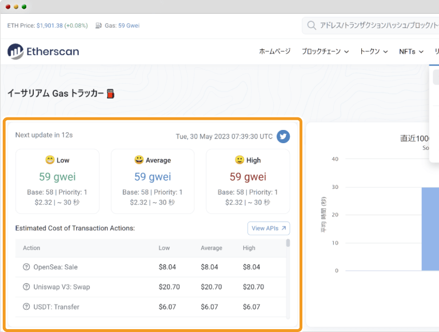Expand the トークン dropdown menu
439x332 pixels.
tap(374, 52)
